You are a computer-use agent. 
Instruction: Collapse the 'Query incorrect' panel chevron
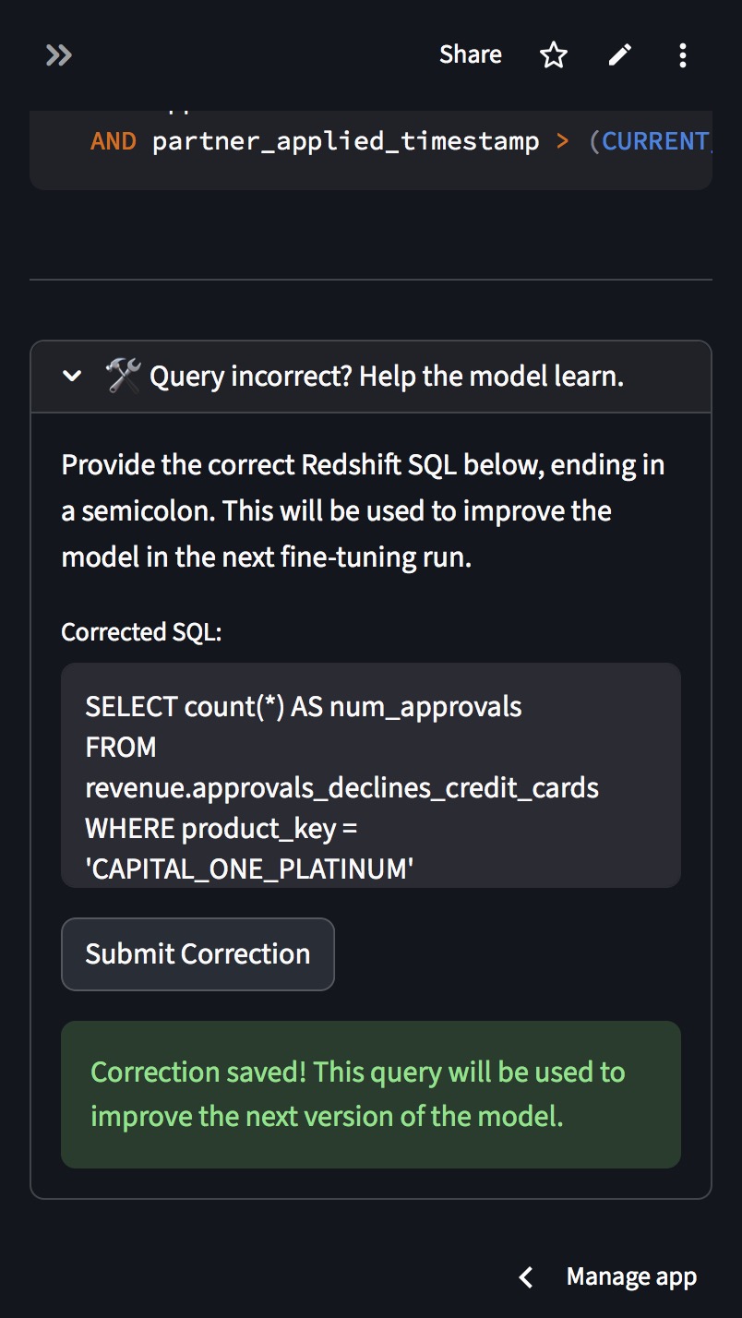click(73, 376)
